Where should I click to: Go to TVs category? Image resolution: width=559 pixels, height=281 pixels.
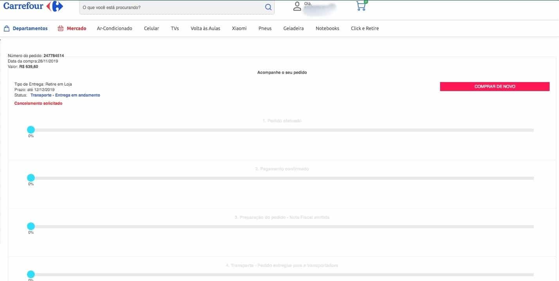(175, 29)
